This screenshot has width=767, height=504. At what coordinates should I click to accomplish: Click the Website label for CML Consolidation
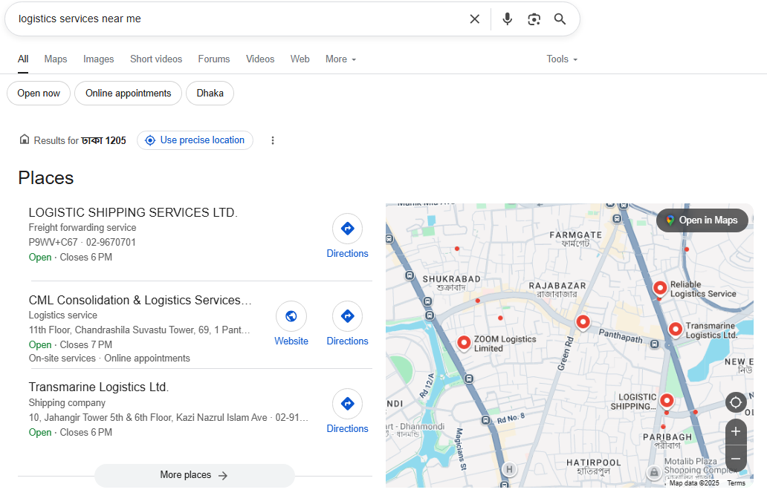(291, 341)
